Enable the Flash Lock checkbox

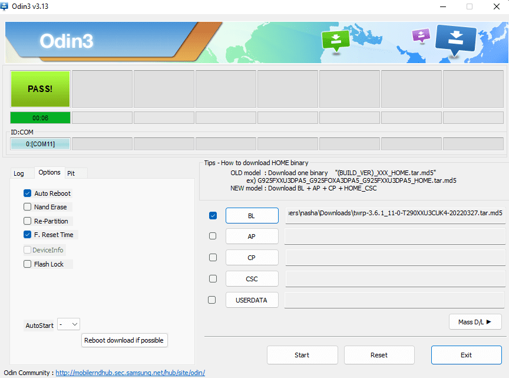coord(28,264)
